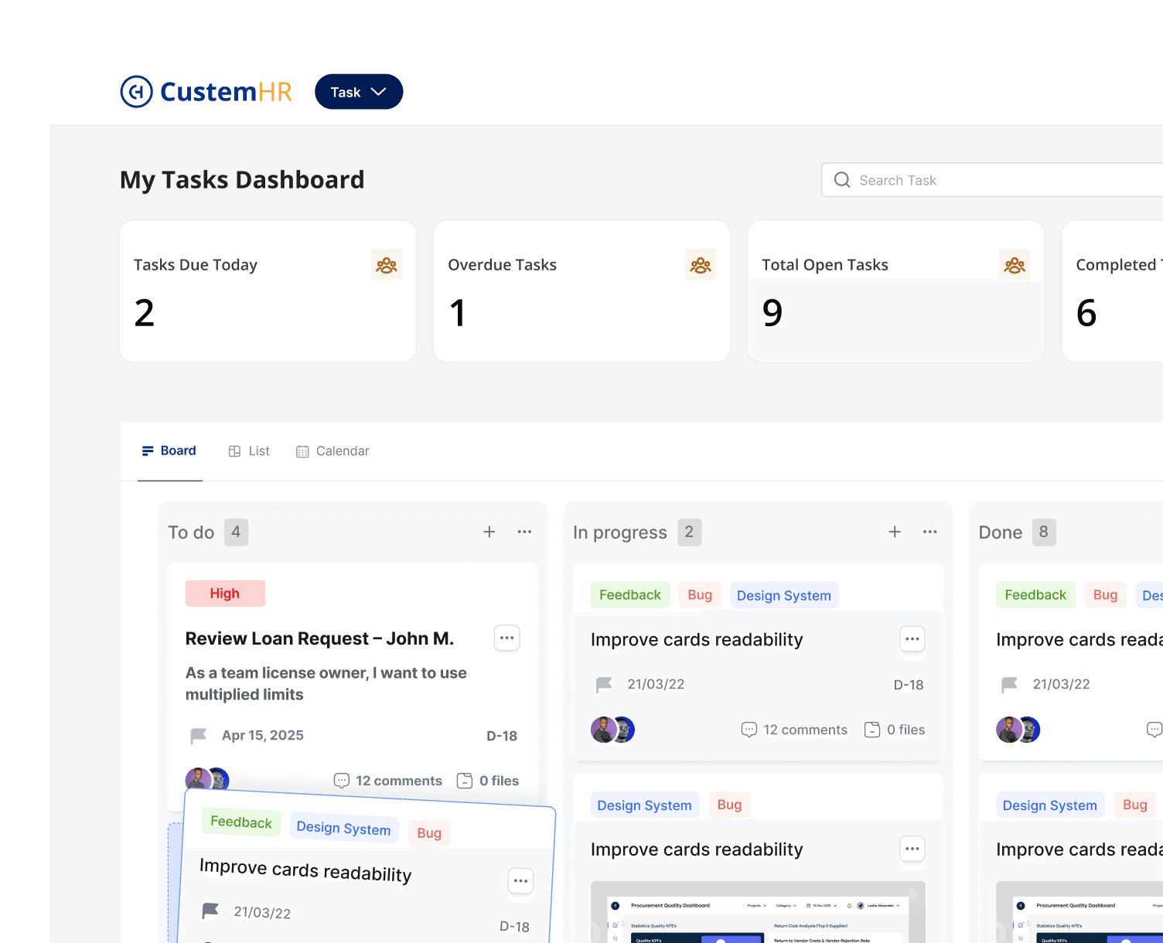Open options for Review Loan Request card

click(x=506, y=638)
